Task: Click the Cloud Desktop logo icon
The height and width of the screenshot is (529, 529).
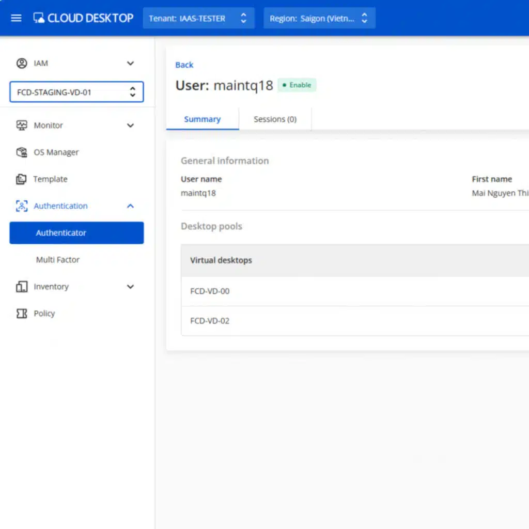Action: coord(38,18)
